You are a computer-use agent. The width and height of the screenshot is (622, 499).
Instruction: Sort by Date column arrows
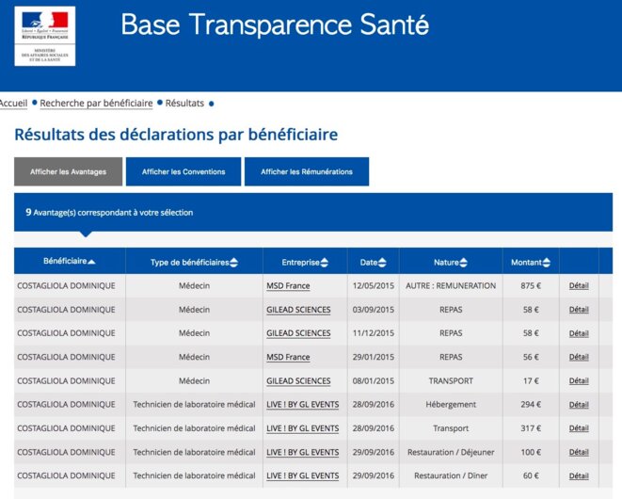point(382,263)
